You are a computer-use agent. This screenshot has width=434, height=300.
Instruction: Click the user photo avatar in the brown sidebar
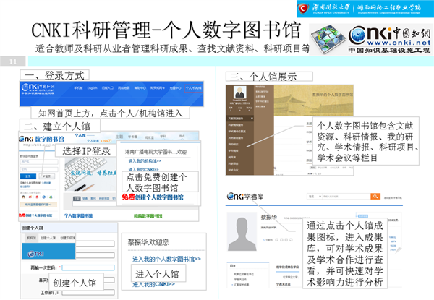tap(239, 93)
